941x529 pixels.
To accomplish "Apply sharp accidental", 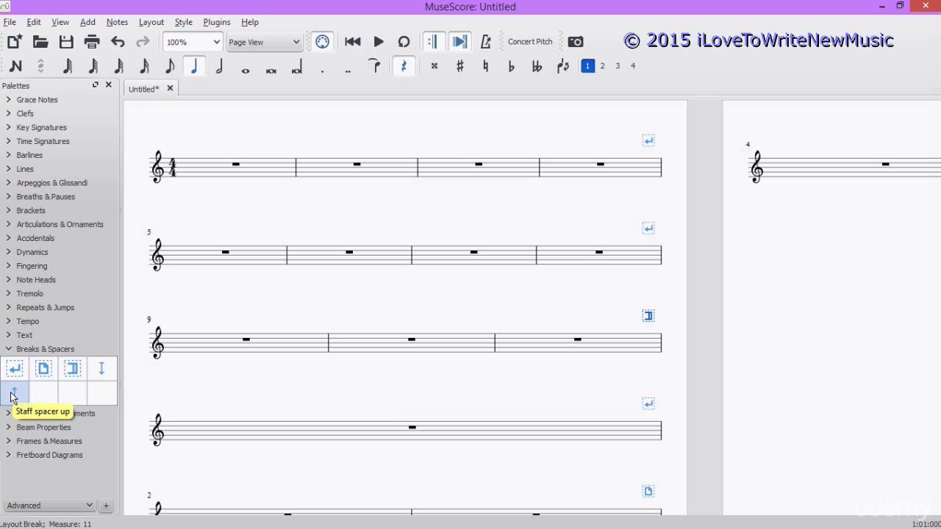I will [x=460, y=67].
